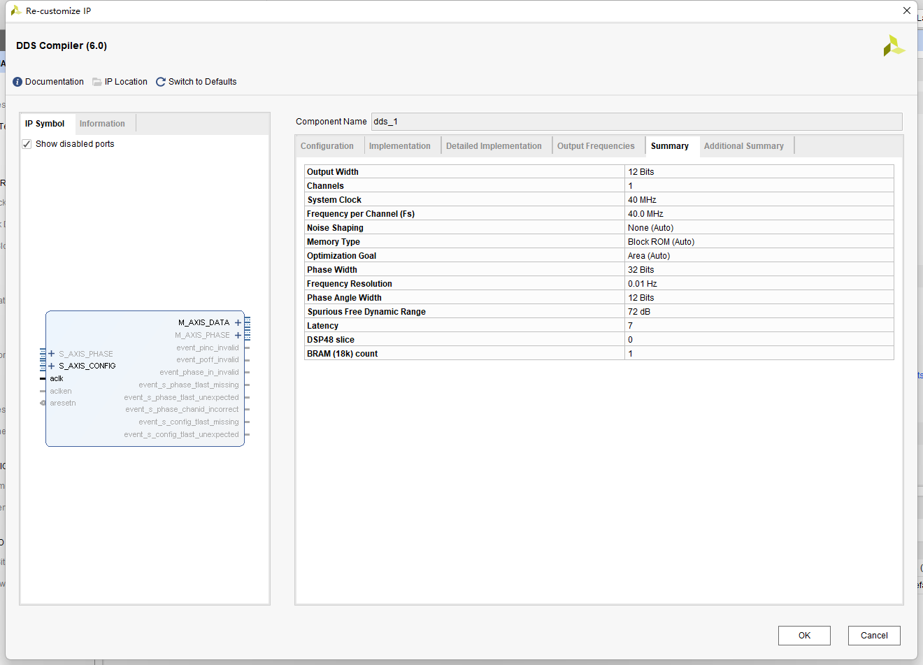Open the Implementation tab
The width and height of the screenshot is (923, 665).
(x=400, y=146)
